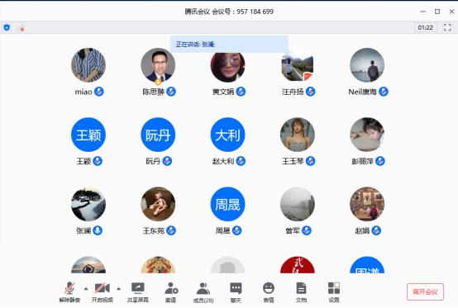Select 黄文娟's avatar photo
This screenshot has height=308, width=458.
[x=227, y=68]
